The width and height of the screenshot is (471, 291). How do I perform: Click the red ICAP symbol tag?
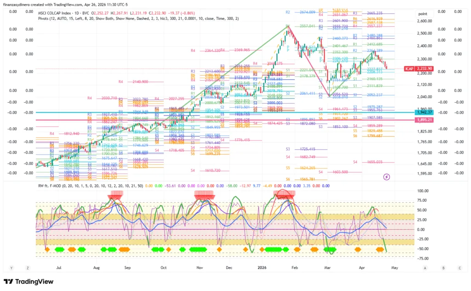[x=409, y=68]
